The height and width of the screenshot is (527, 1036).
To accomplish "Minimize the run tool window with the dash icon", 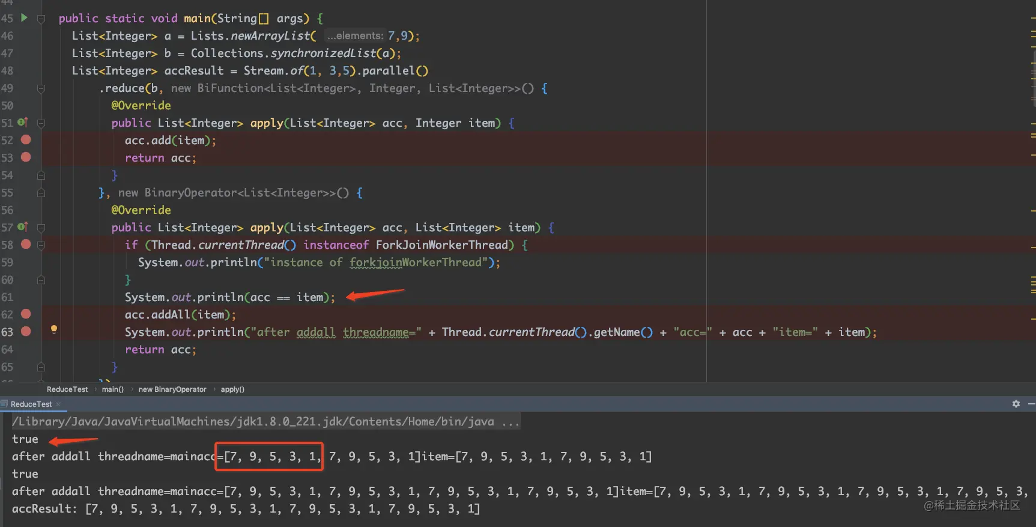I will click(1031, 404).
